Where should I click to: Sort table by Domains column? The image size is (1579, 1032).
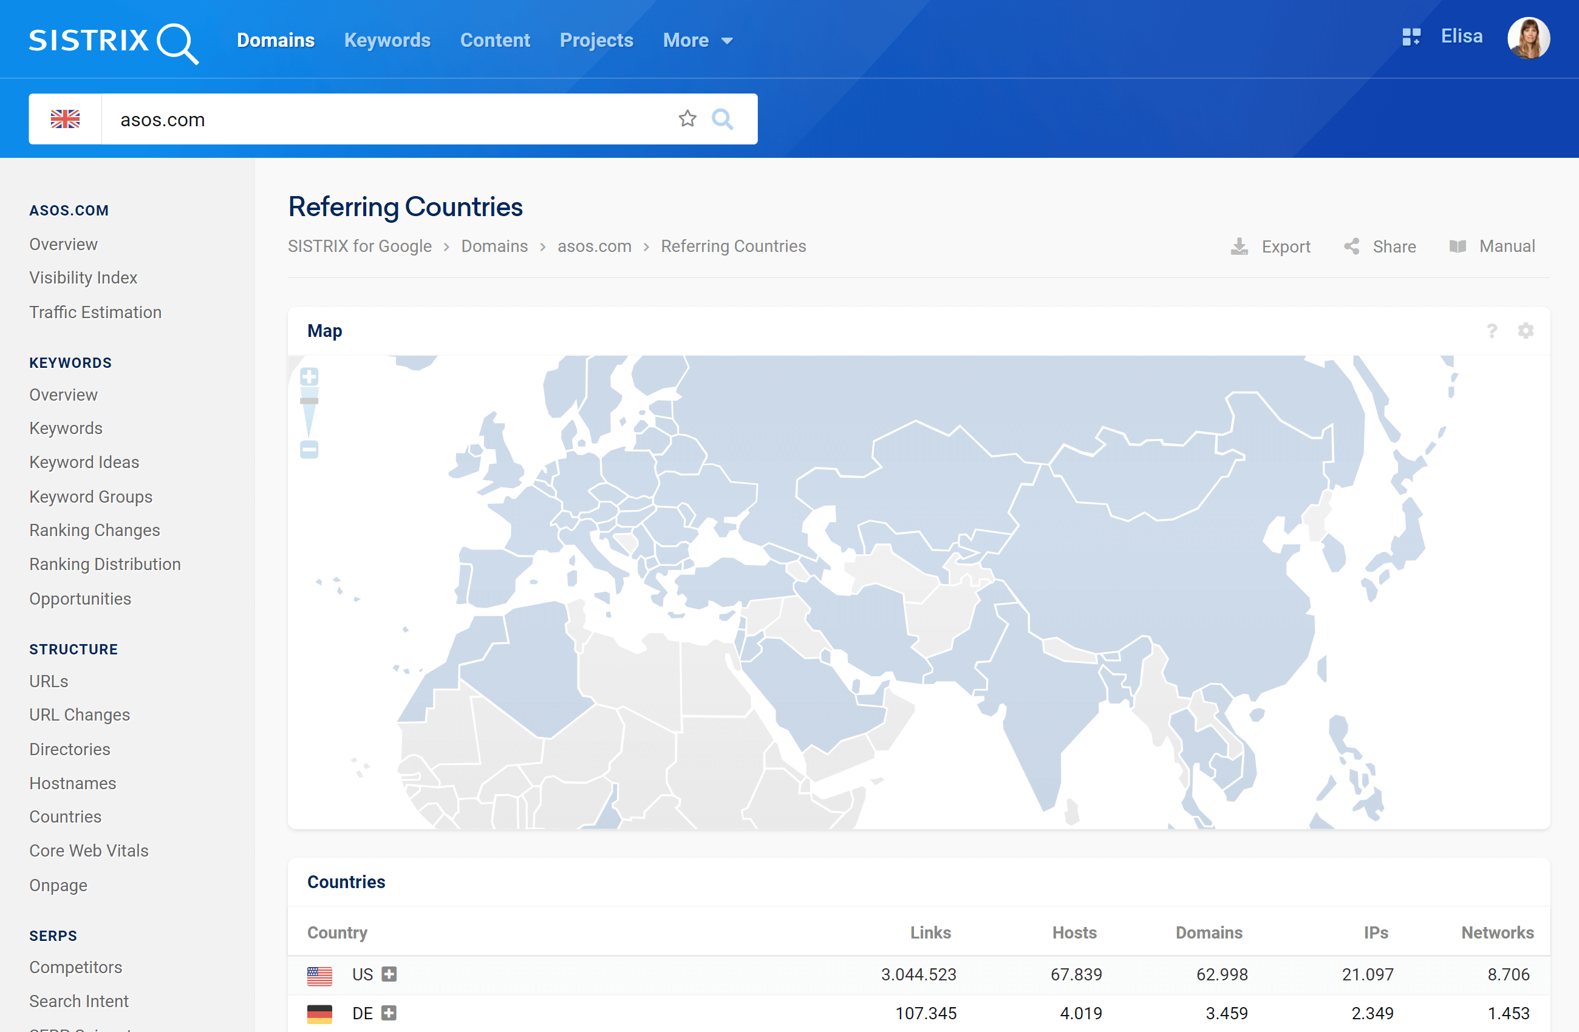tap(1209, 932)
